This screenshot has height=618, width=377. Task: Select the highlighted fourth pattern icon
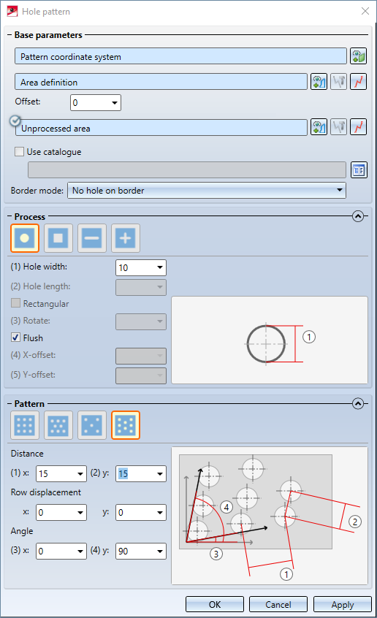click(126, 425)
